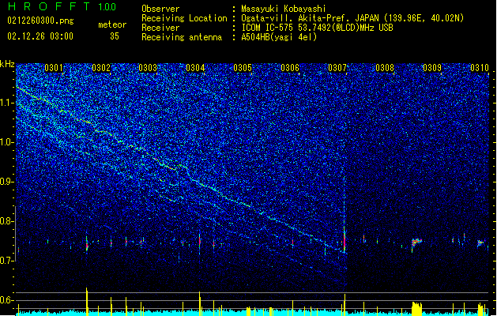
Task: Click time marker 0304
Action: [195, 68]
